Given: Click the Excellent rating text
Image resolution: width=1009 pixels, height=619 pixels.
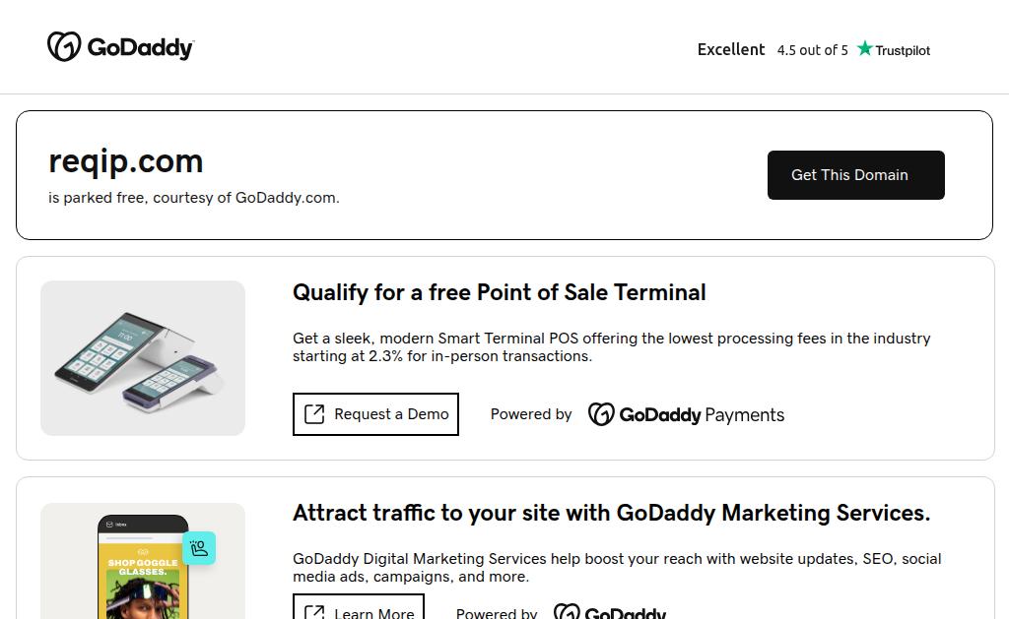Looking at the screenshot, I should [x=731, y=49].
